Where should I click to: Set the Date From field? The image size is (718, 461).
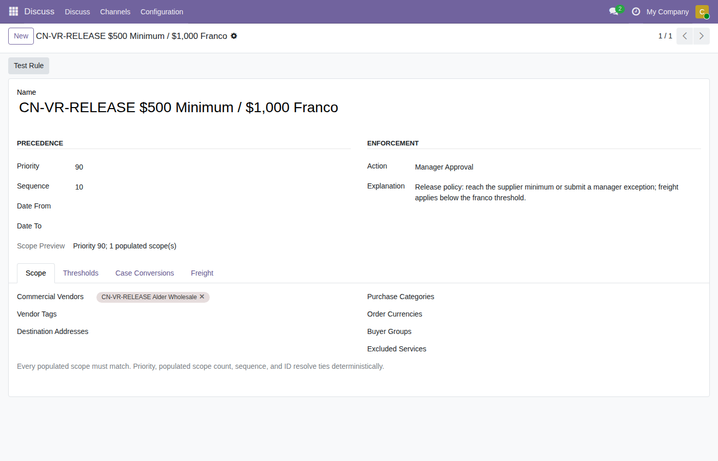212,207
